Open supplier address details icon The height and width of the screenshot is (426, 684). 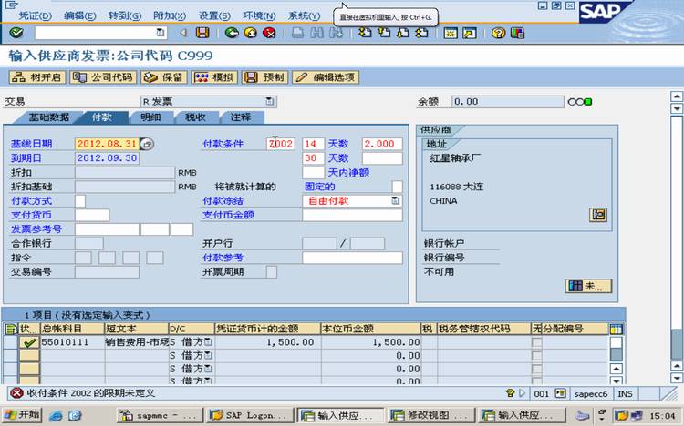click(598, 215)
